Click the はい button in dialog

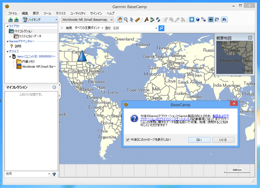(199, 140)
